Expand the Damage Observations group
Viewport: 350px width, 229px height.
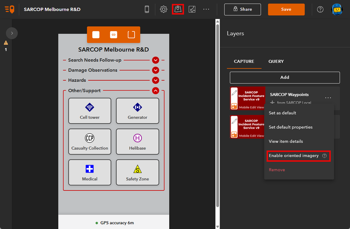pos(156,70)
